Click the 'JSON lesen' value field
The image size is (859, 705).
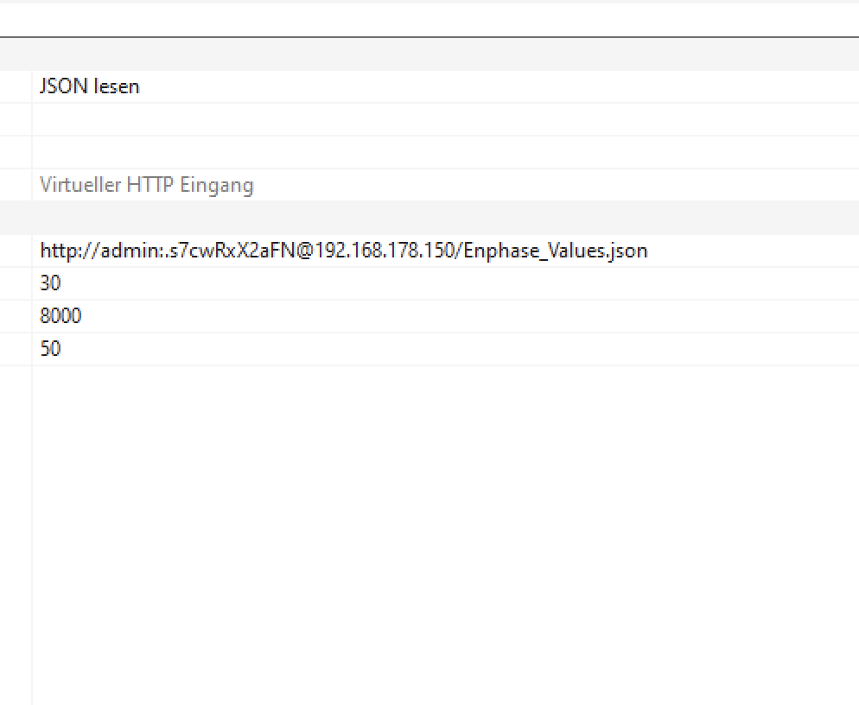point(90,86)
